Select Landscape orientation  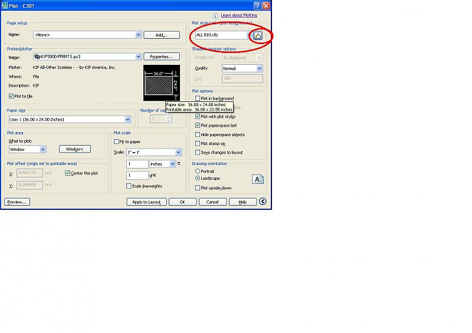pos(198,179)
